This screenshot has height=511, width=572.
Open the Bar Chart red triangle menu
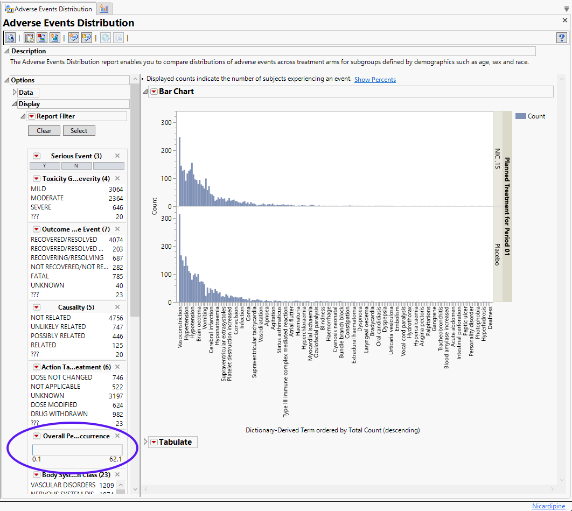point(154,92)
